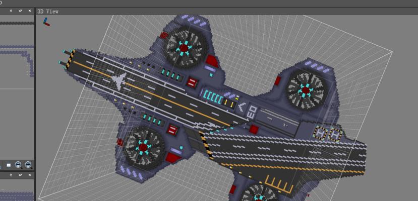Zoom out using the minus magnifier icon
The height and width of the screenshot is (201, 418).
pos(18,165)
